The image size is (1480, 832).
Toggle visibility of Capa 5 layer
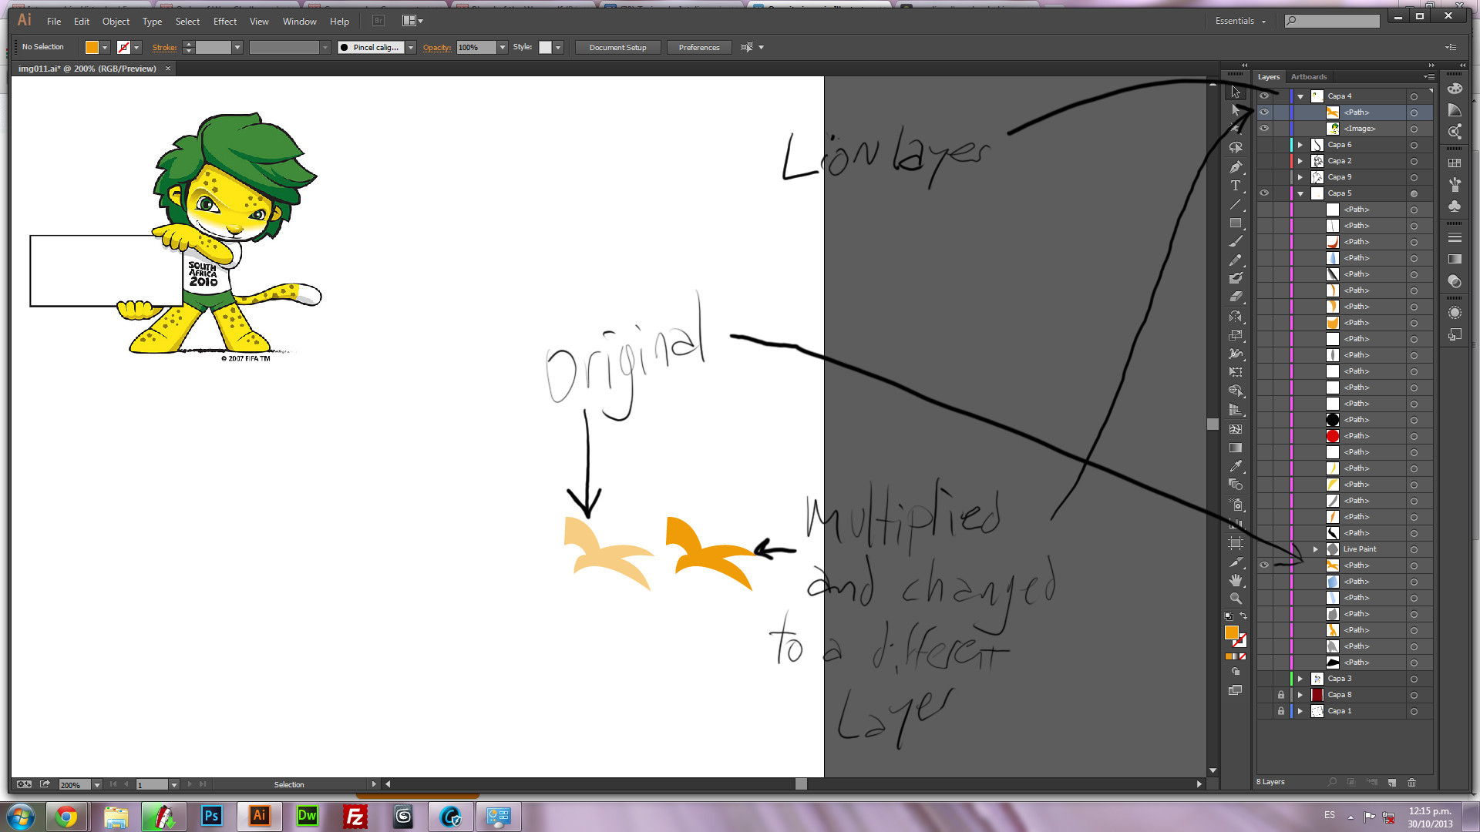coord(1264,193)
